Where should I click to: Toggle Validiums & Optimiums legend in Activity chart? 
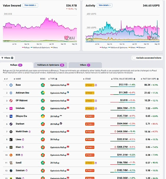[118, 48]
